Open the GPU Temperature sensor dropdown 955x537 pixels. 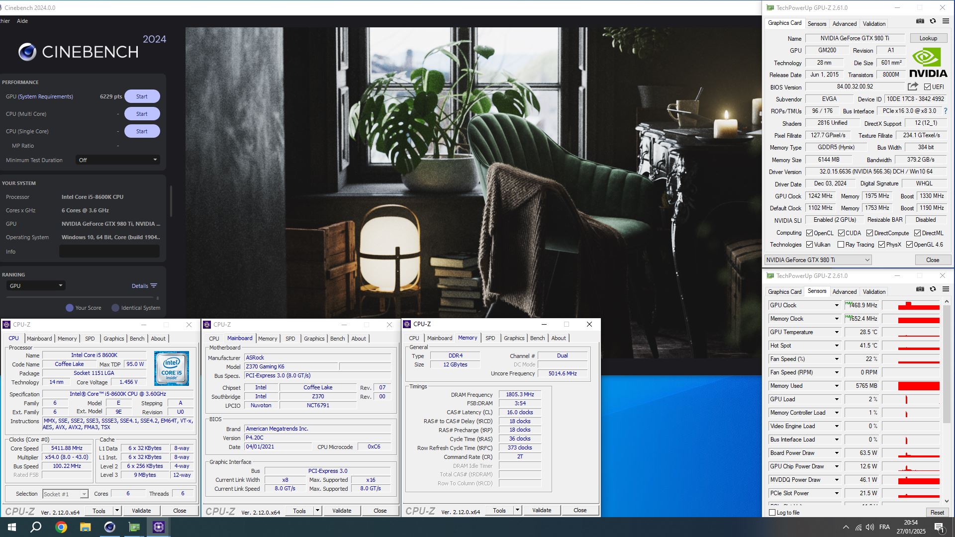837,332
